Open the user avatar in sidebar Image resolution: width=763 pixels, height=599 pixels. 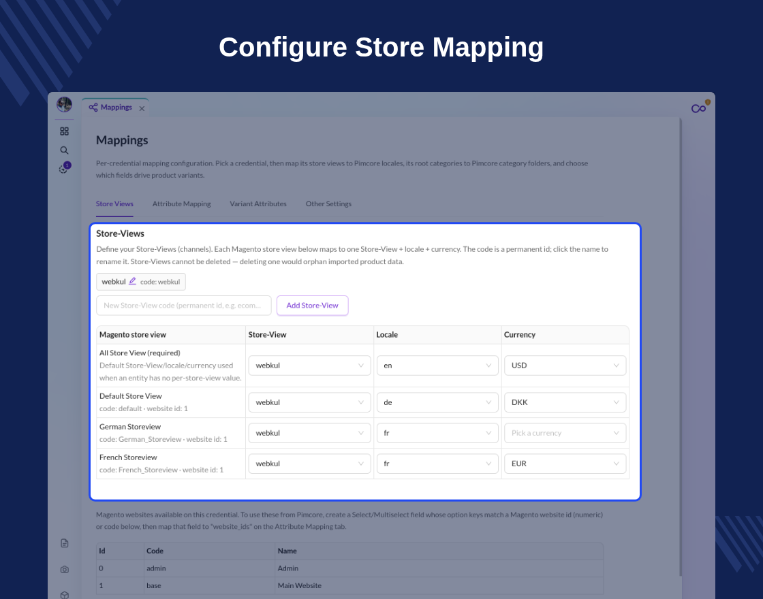coord(64,104)
